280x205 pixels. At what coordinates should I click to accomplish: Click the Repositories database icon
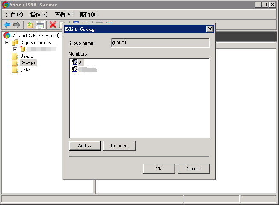tap(15, 42)
